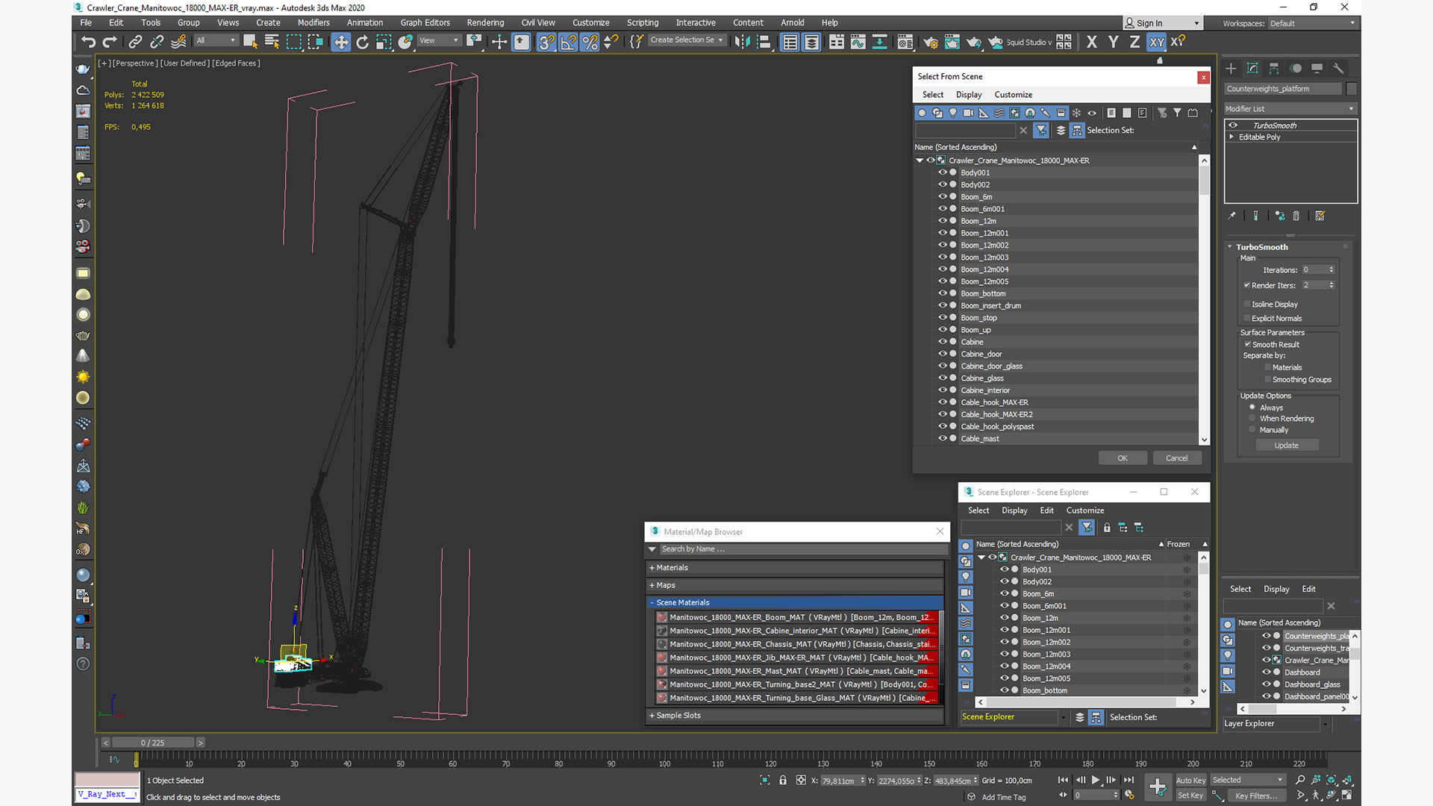Screen dimensions: 1433x806
Task: Click Cancel button in Select From Scene dialog
Action: point(1176,457)
